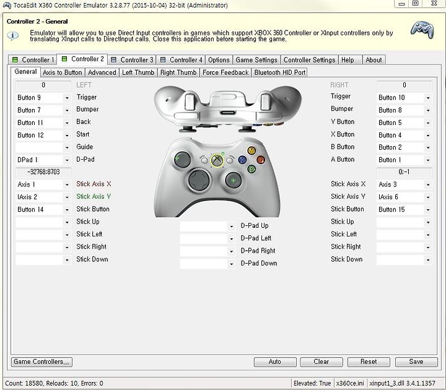Click the app icon in title bar
The height and width of the screenshot is (390, 446).
point(6,5)
